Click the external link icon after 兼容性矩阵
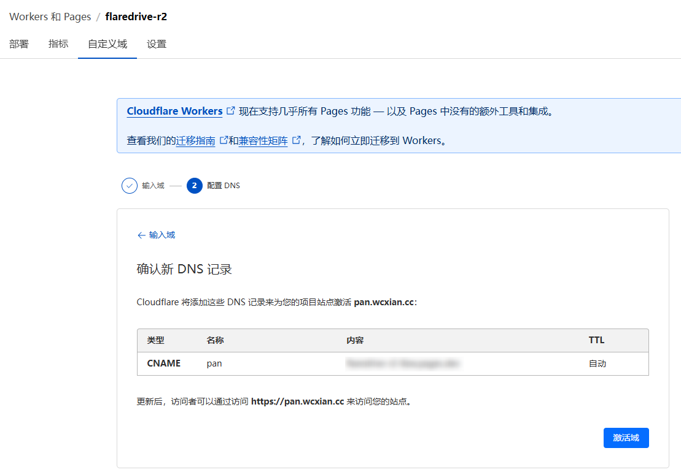Image resolution: width=681 pixels, height=475 pixels. click(297, 140)
